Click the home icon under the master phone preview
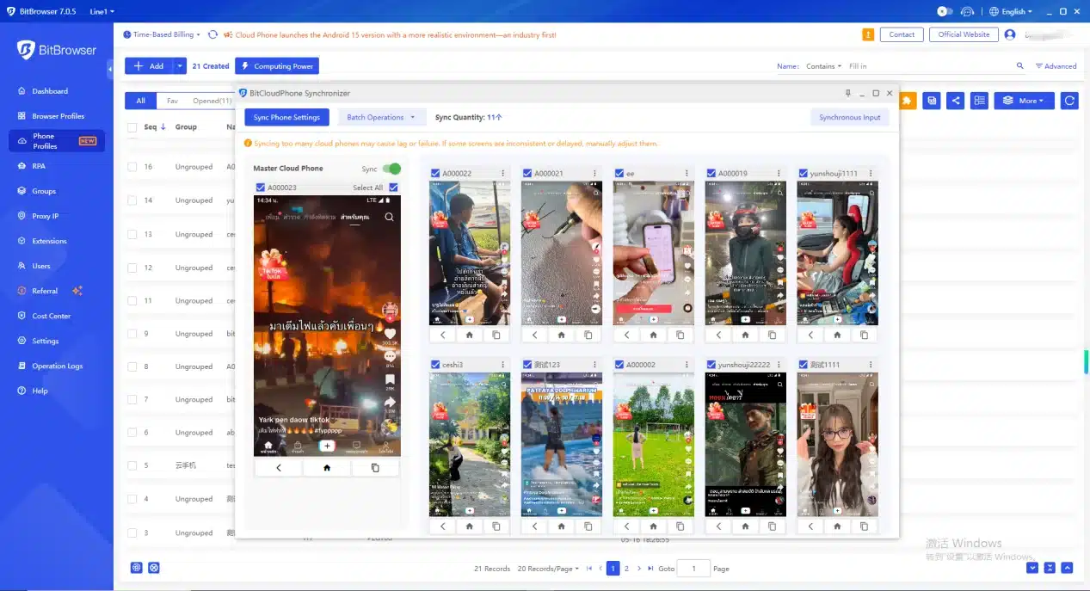This screenshot has height=591, width=1090. 327,466
